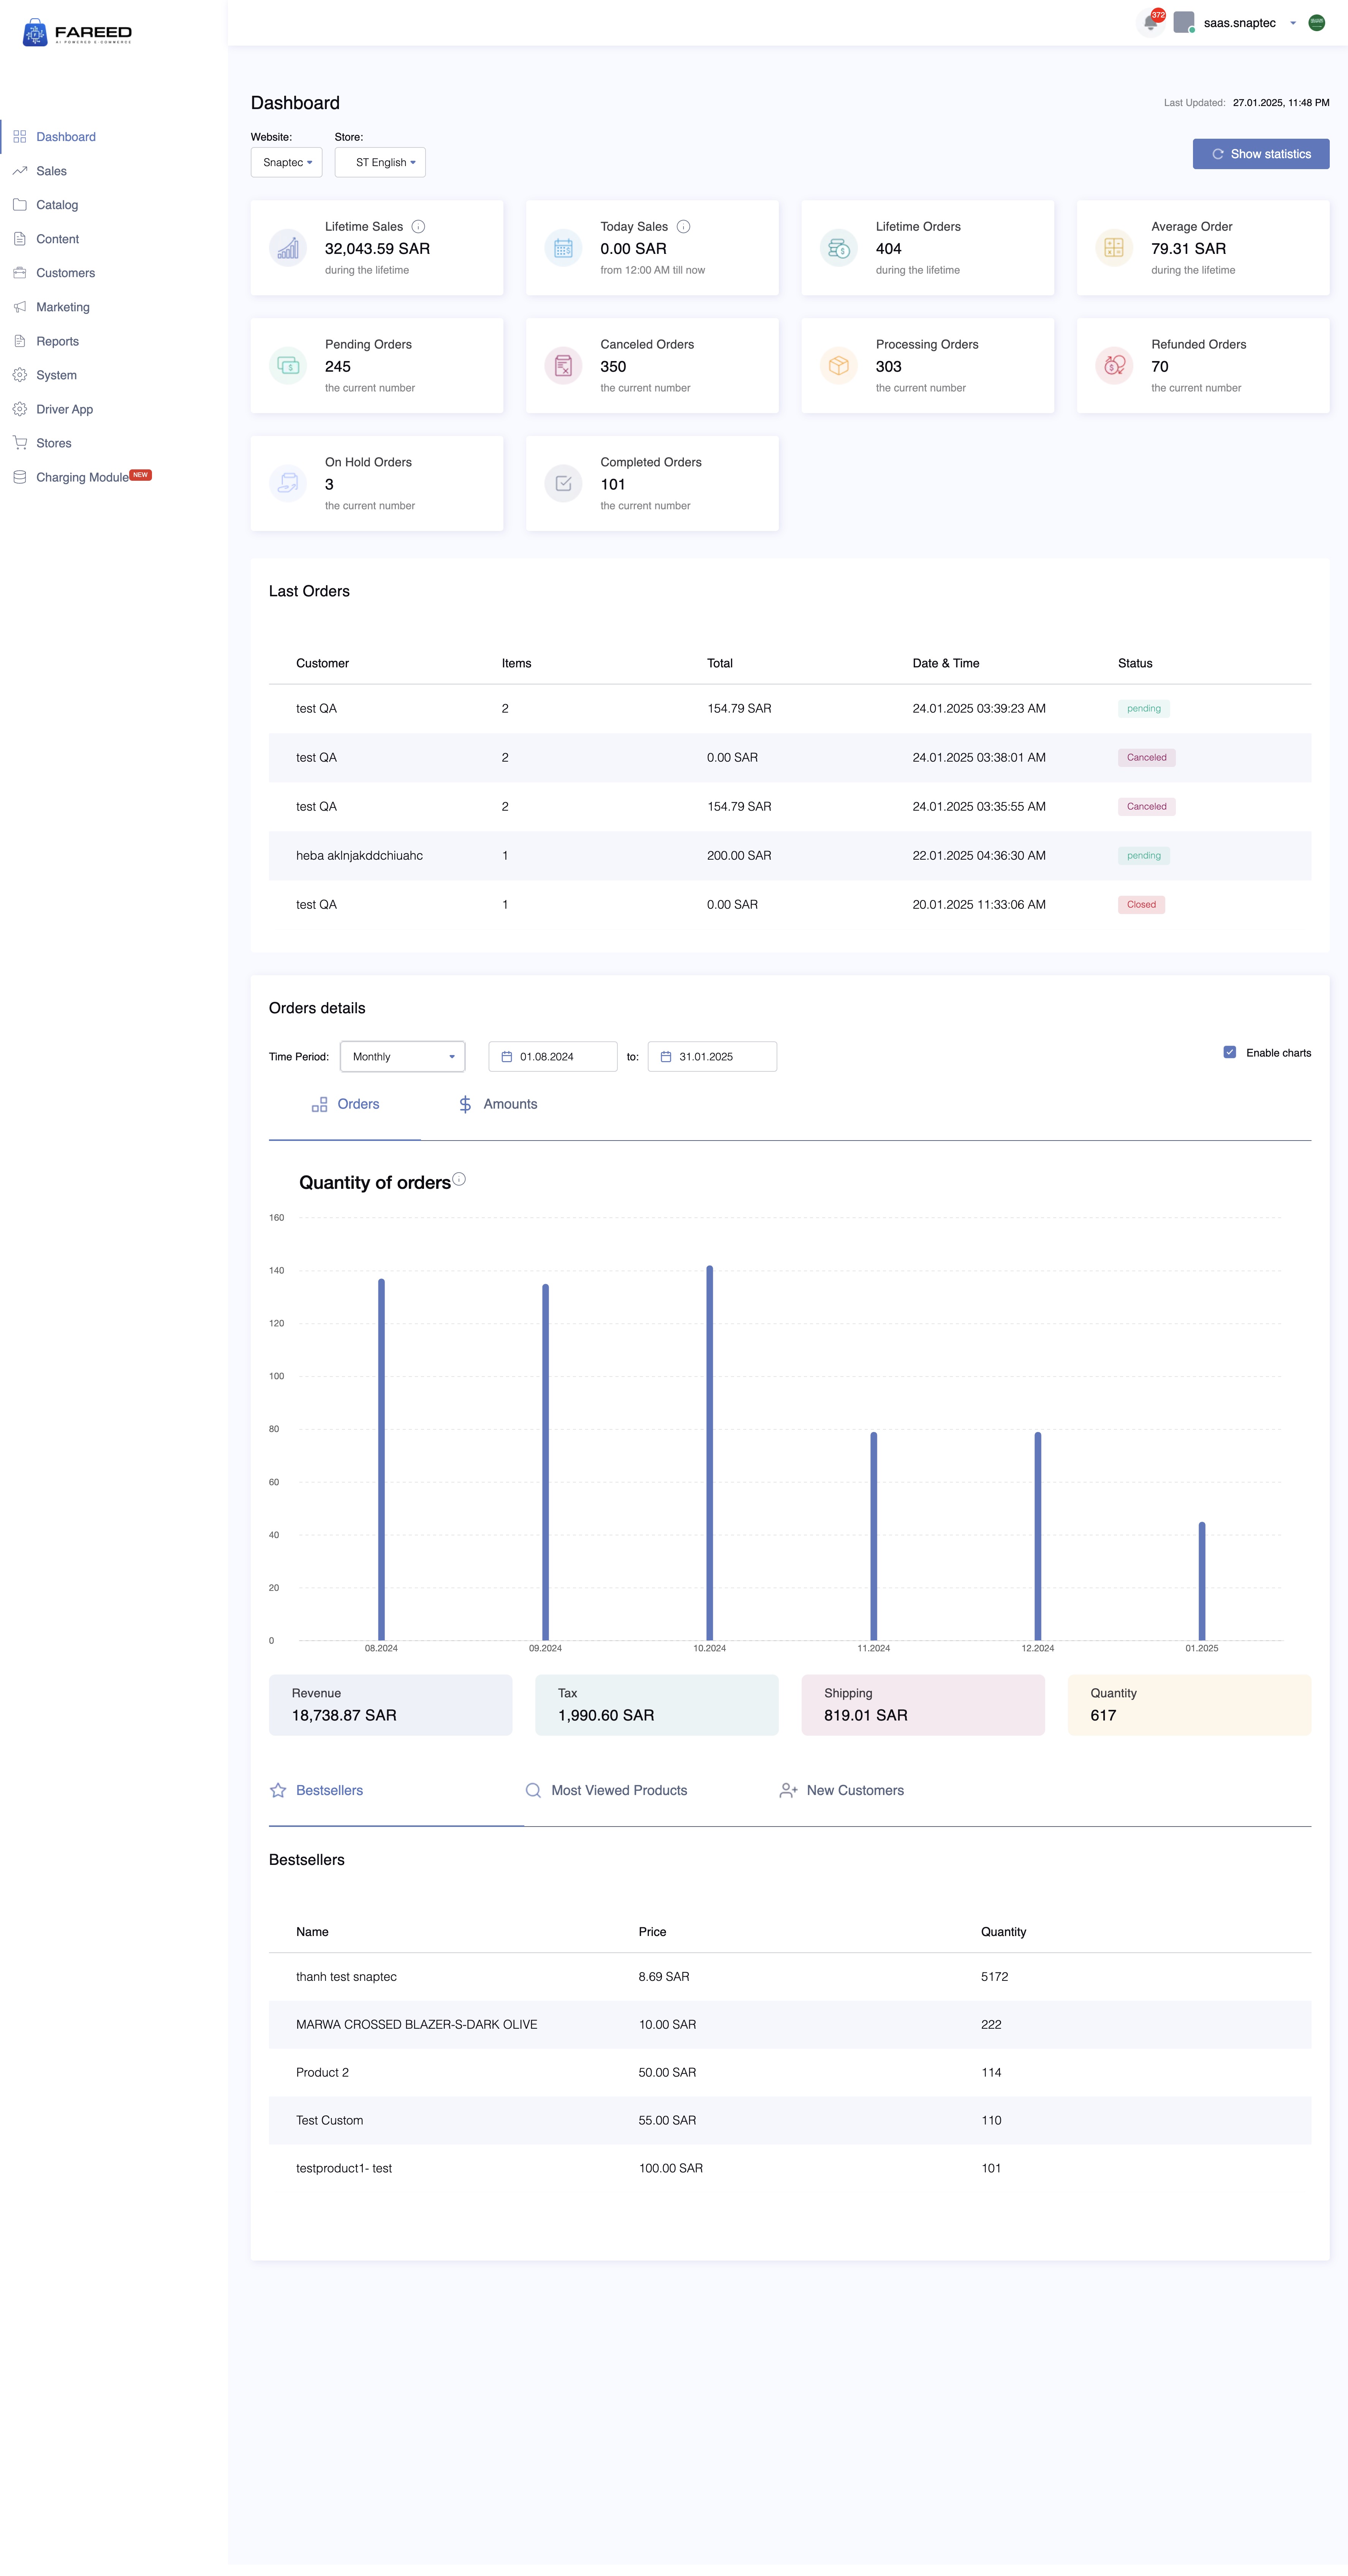The width and height of the screenshot is (1348, 2576).
Task: Click the Customers briefcase icon in sidebar
Action: tap(20, 273)
